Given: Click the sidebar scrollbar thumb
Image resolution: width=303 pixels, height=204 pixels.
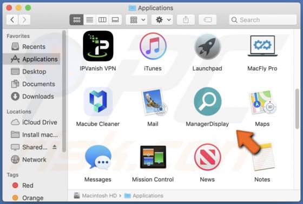Looking at the screenshot, I should (x=64, y=91).
